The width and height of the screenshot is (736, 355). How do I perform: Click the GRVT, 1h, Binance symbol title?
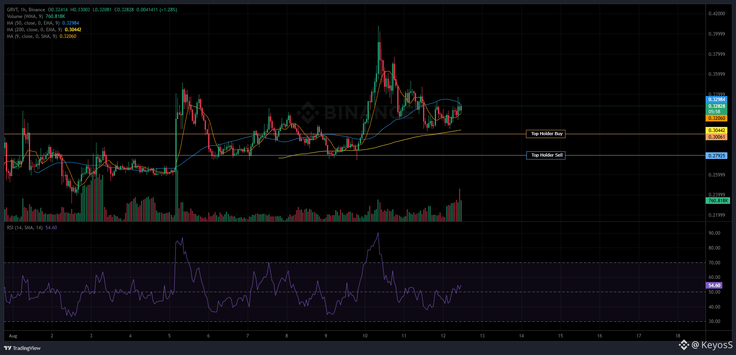pyautogui.click(x=26, y=10)
